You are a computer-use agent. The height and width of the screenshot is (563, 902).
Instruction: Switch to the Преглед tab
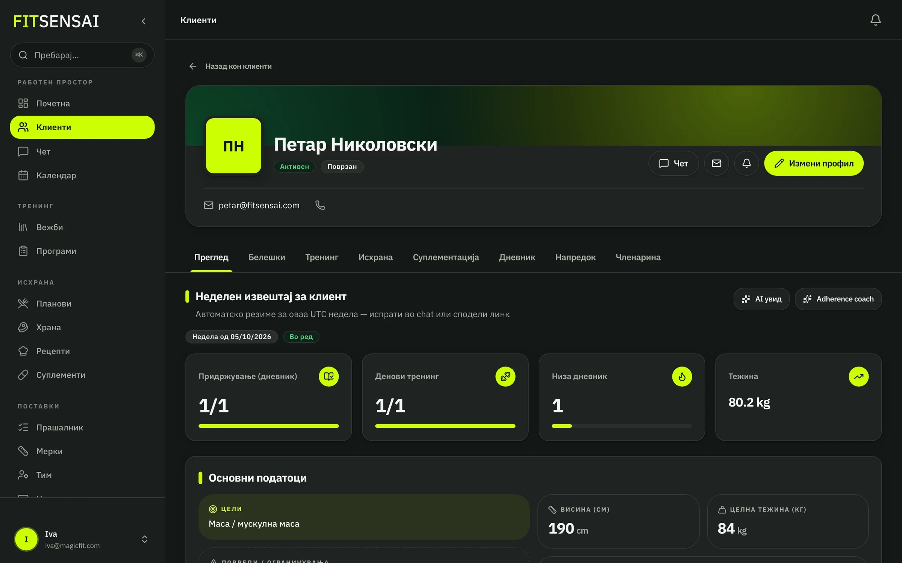[211, 257]
